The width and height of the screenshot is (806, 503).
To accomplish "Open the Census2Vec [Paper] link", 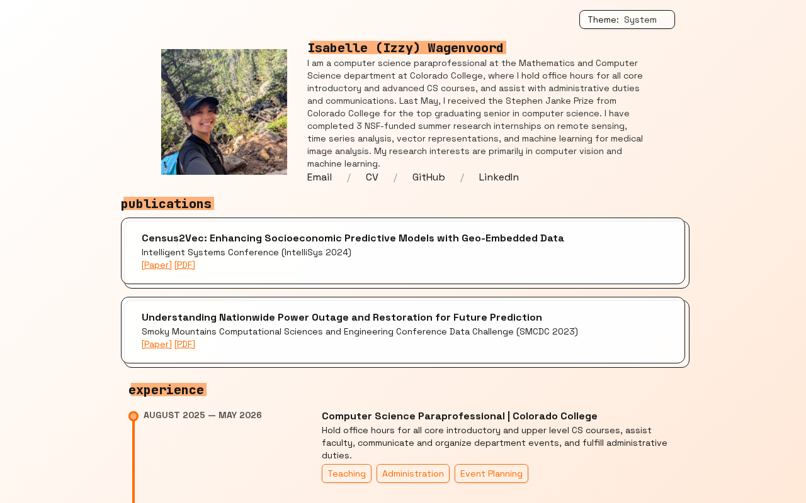I will click(157, 265).
